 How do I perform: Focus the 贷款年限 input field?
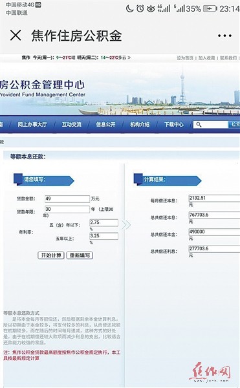click(x=67, y=209)
